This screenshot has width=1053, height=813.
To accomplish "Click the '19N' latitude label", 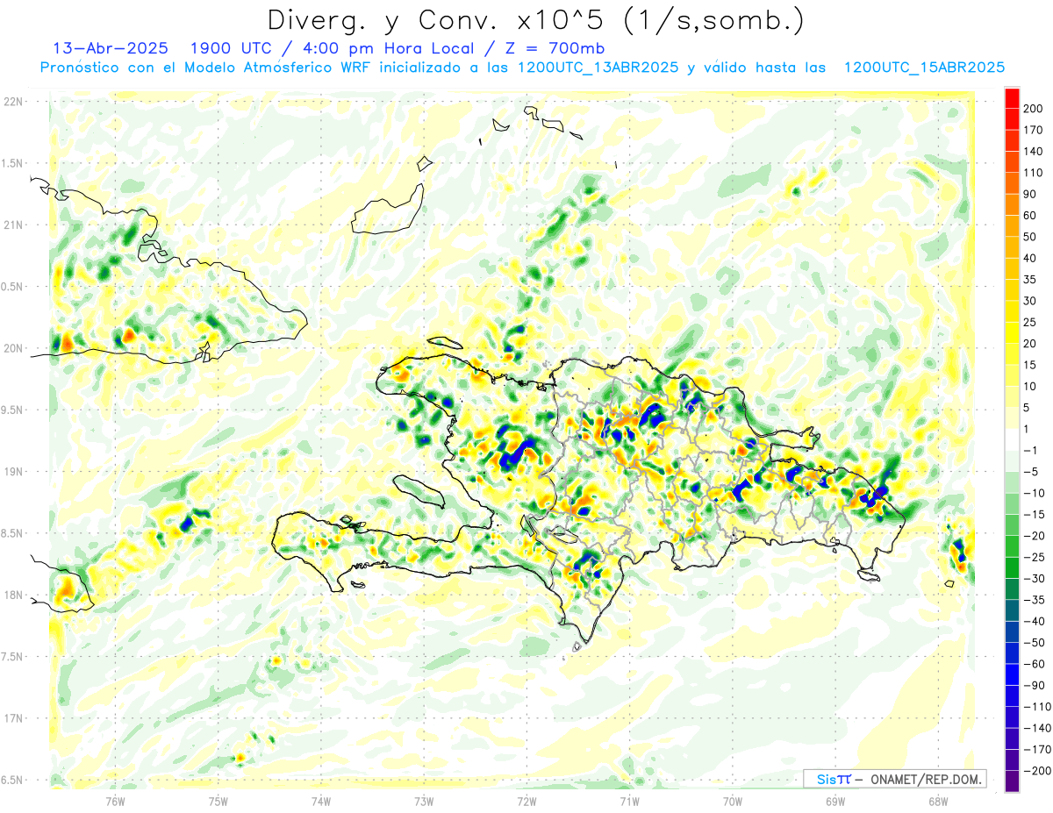I will tap(13, 472).
